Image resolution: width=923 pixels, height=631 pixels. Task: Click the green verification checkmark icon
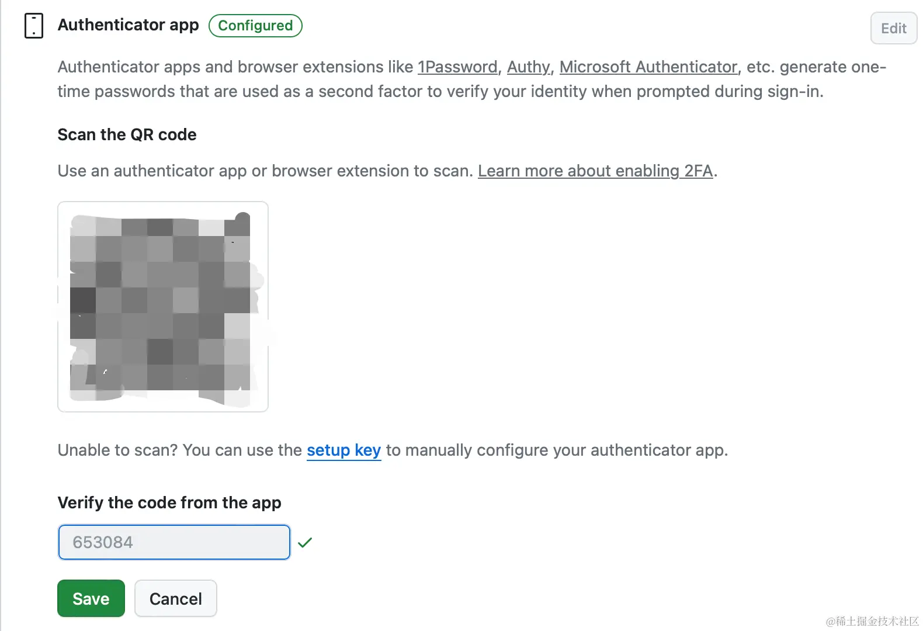coord(305,542)
